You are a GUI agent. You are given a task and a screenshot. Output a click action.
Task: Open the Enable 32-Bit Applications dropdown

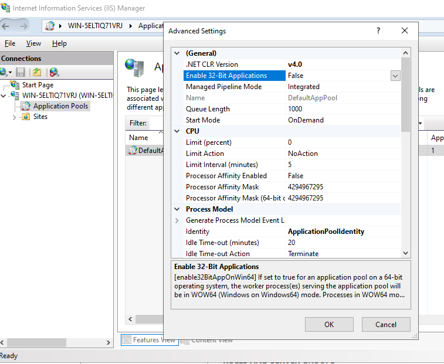pos(395,76)
